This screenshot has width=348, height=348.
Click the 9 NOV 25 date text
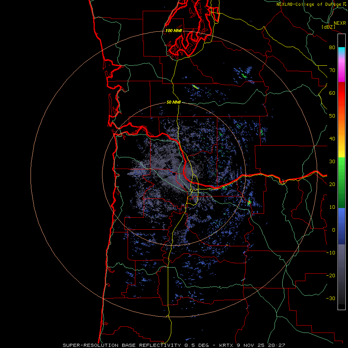point(251,345)
